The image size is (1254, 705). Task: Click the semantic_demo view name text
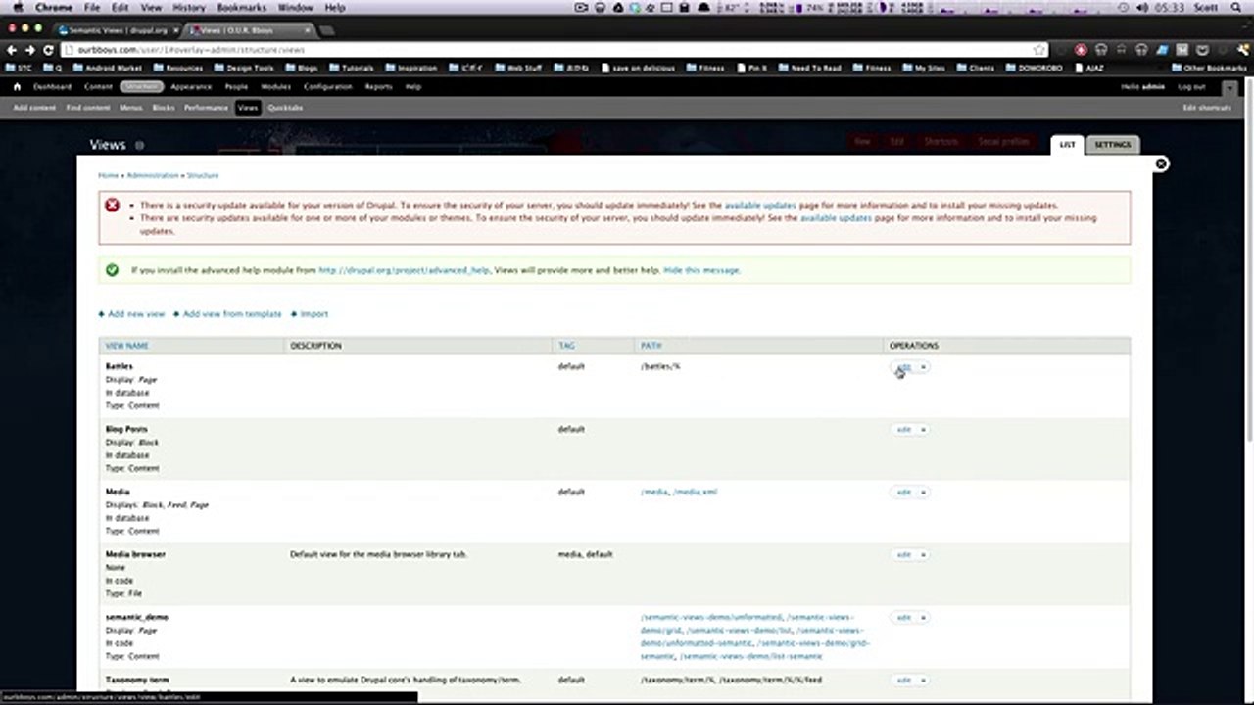(137, 617)
